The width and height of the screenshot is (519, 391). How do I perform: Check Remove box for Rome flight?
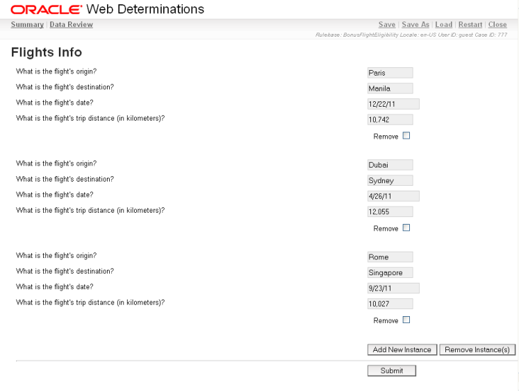click(406, 320)
